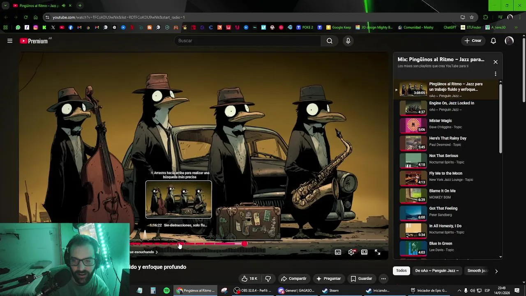Mute the tab via speaker icon
Viewport: 526px width, 296px height.
[x=63, y=6]
